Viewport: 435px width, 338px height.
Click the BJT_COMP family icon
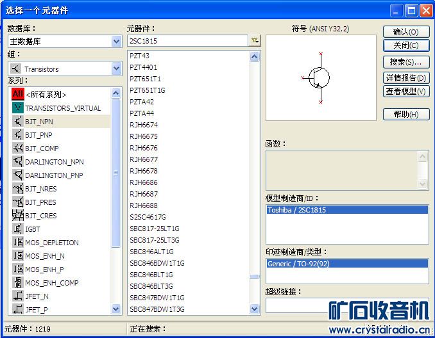pyautogui.click(x=18, y=148)
